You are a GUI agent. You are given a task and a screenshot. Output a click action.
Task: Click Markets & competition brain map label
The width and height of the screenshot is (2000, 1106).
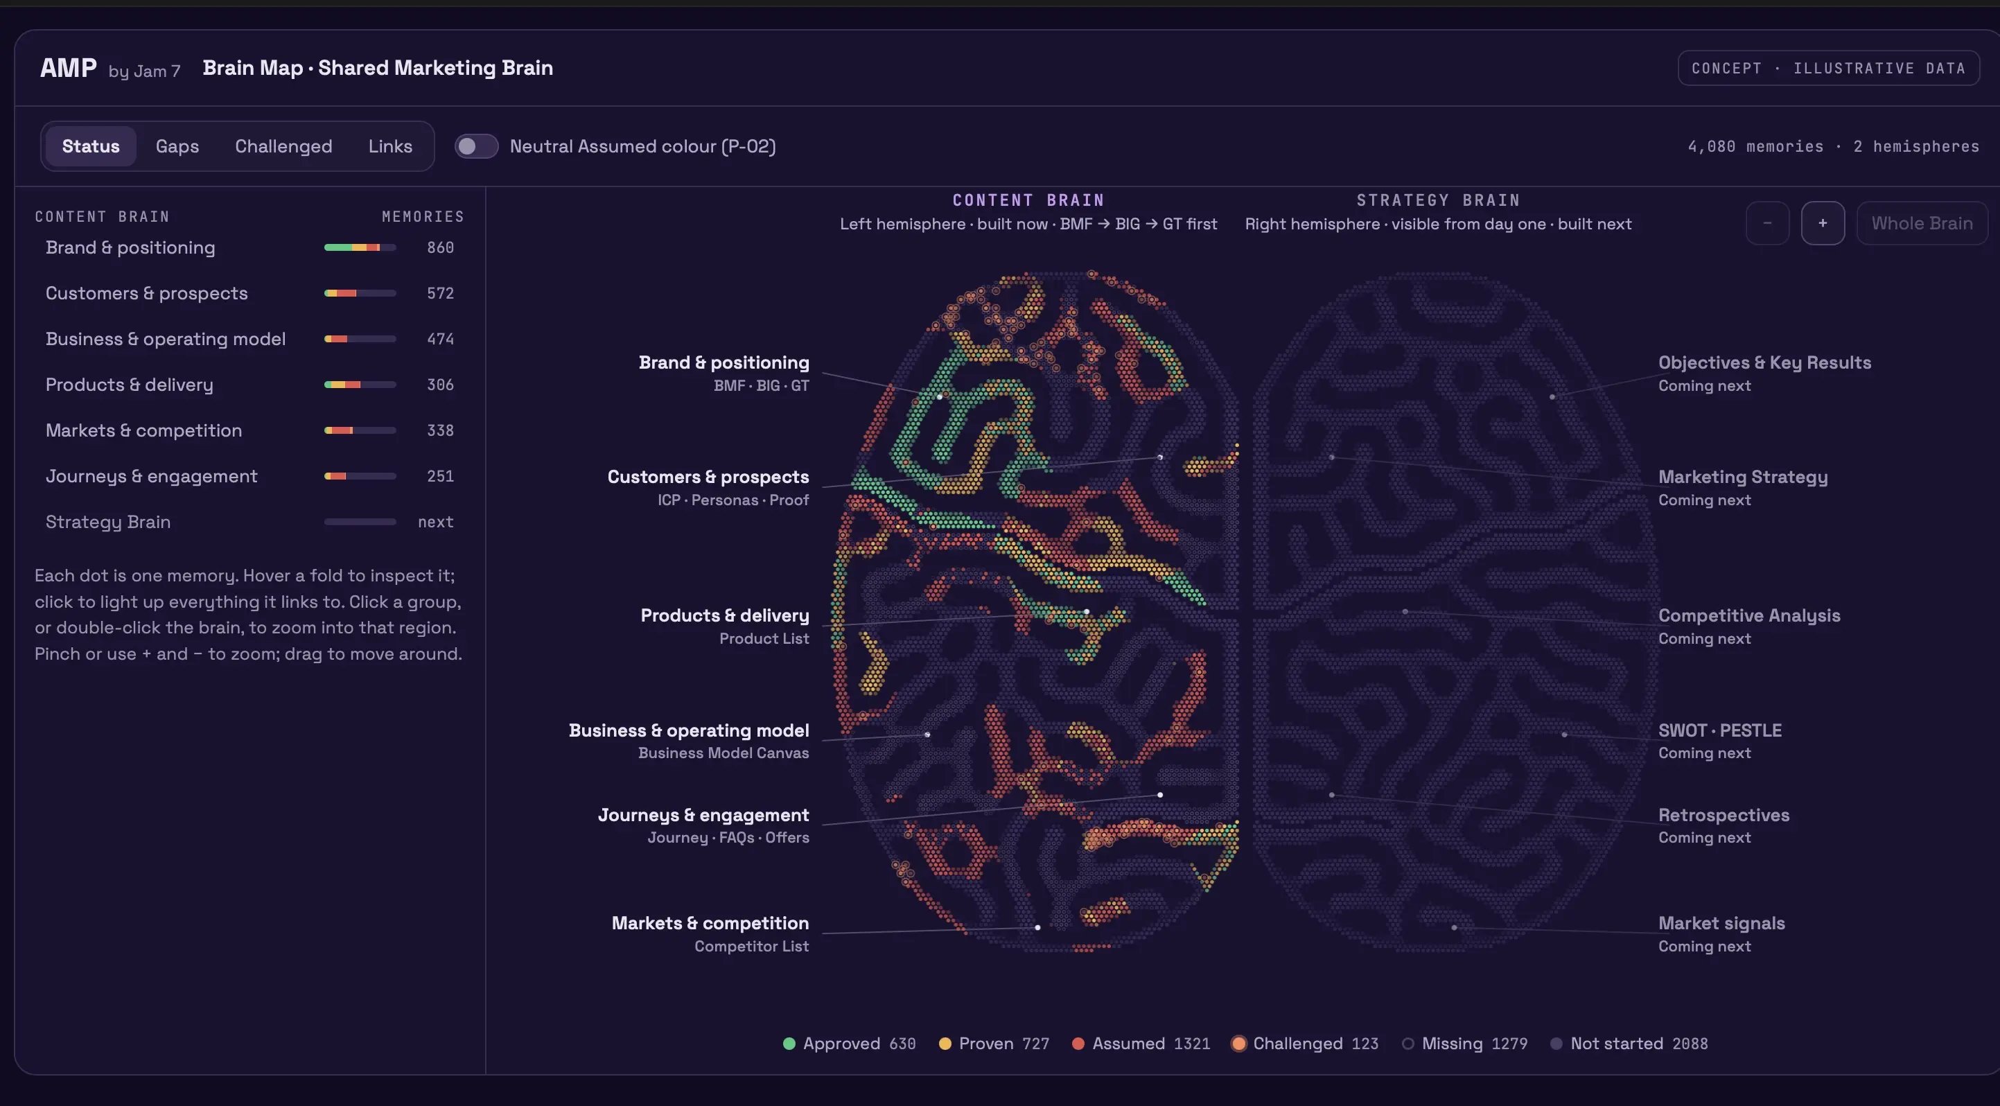[710, 924]
